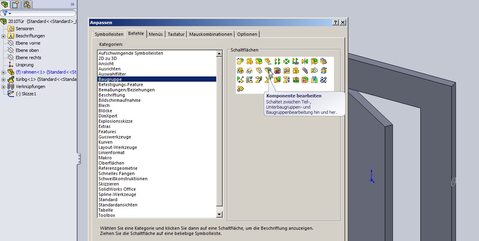Switch to the Symbolleisten tab
479x241 pixels.
click(x=109, y=34)
